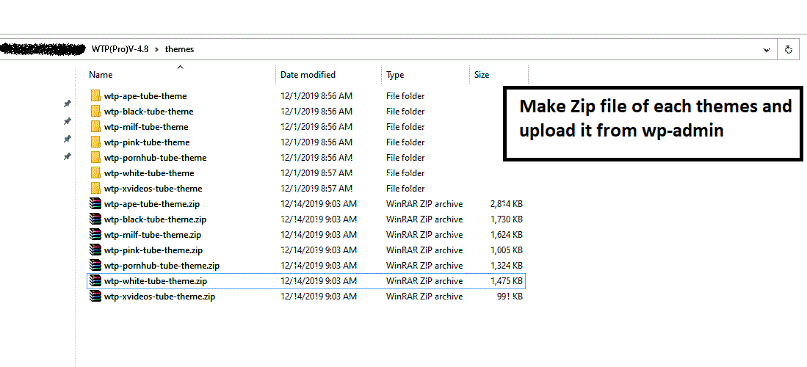Sort files by Size column
807x367 pixels.
(482, 75)
